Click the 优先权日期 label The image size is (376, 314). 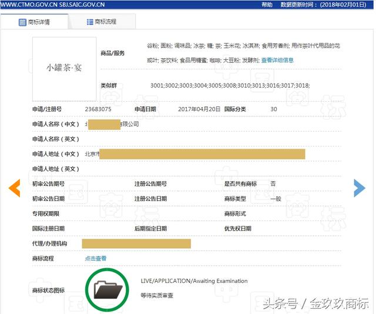tap(237, 229)
